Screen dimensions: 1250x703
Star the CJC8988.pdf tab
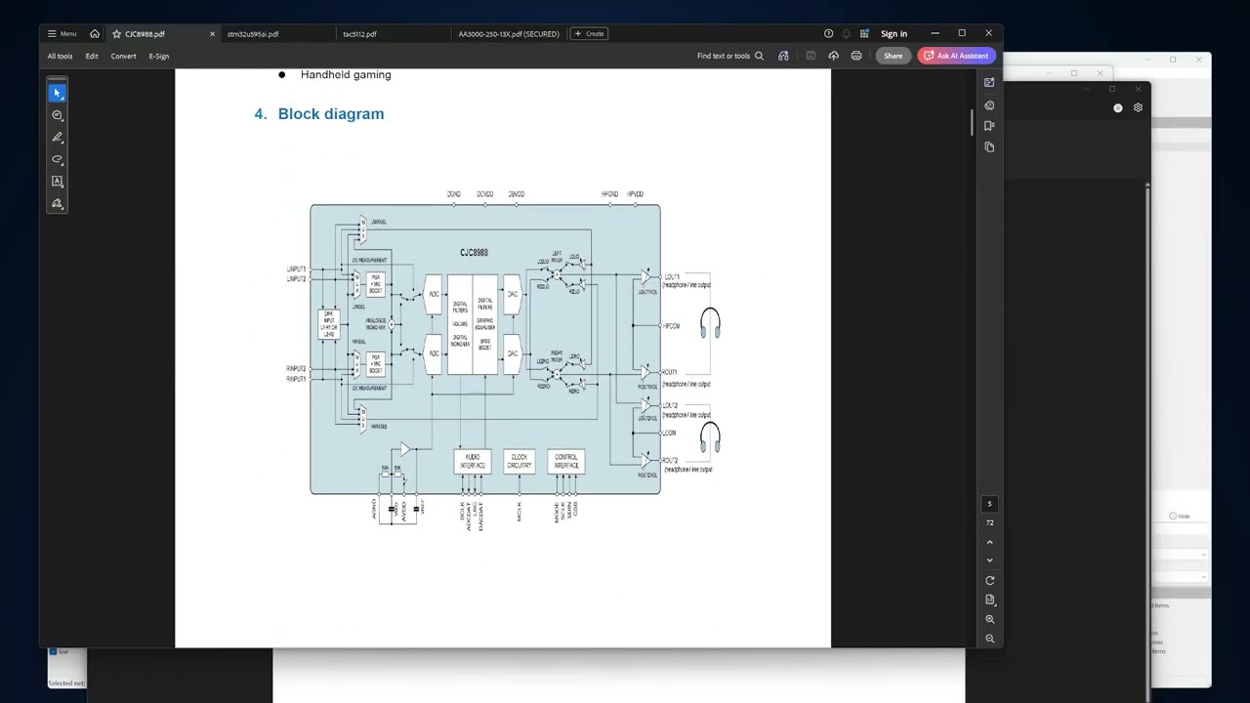[x=116, y=34]
